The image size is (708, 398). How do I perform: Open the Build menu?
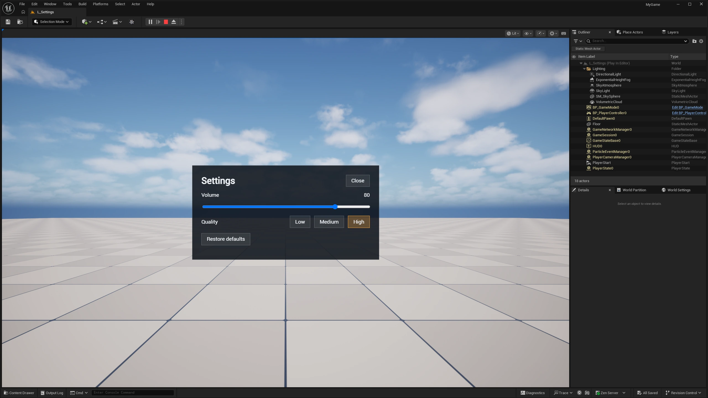point(82,4)
